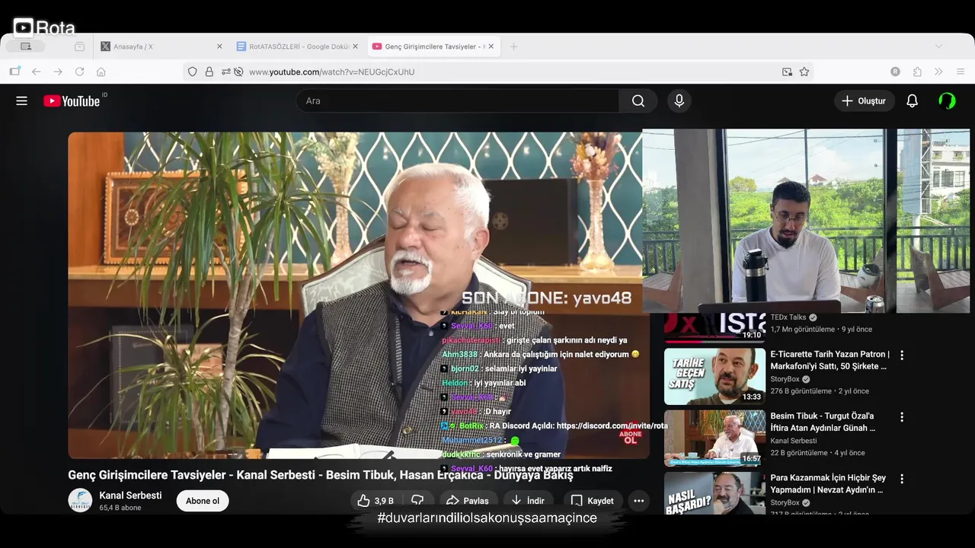975x548 pixels.
Task: Click the permissions icon in address bar
Action: (226, 72)
